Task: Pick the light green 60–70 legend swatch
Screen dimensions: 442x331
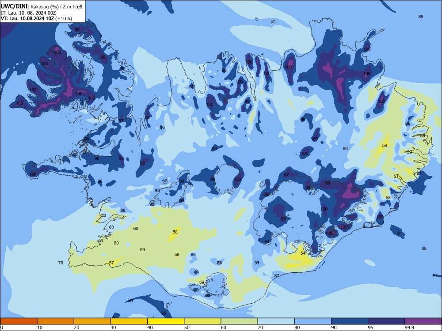Action: click(239, 321)
